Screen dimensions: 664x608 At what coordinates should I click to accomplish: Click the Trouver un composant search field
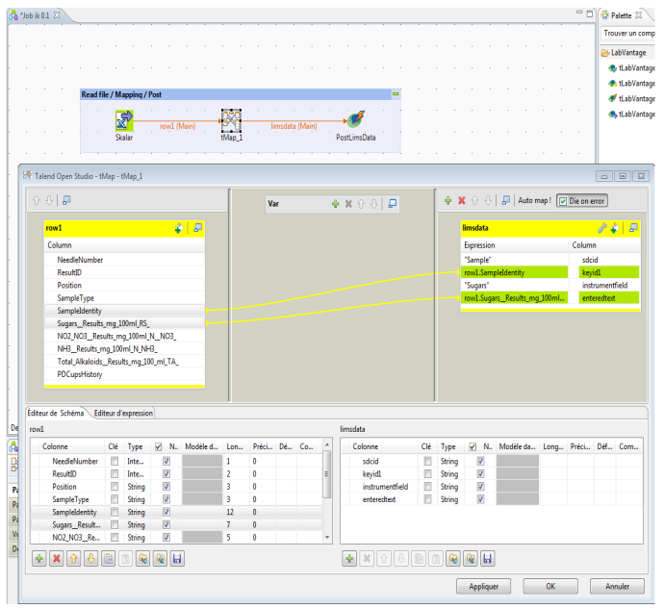(628, 33)
